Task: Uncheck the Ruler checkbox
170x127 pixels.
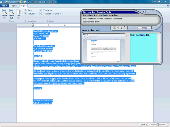Action: [x=25, y=10]
